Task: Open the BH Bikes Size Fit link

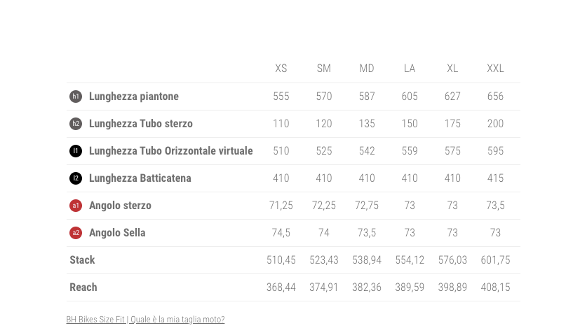Action: click(x=145, y=320)
